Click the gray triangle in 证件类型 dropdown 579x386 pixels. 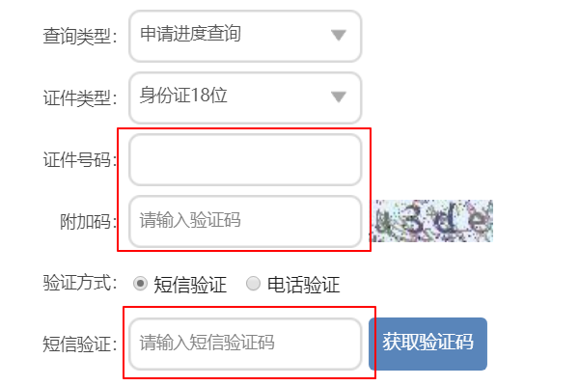pos(339,96)
